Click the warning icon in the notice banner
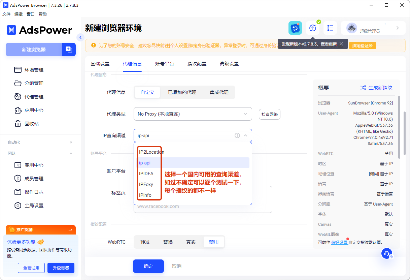Screen dimensions: 410x280 93,45
